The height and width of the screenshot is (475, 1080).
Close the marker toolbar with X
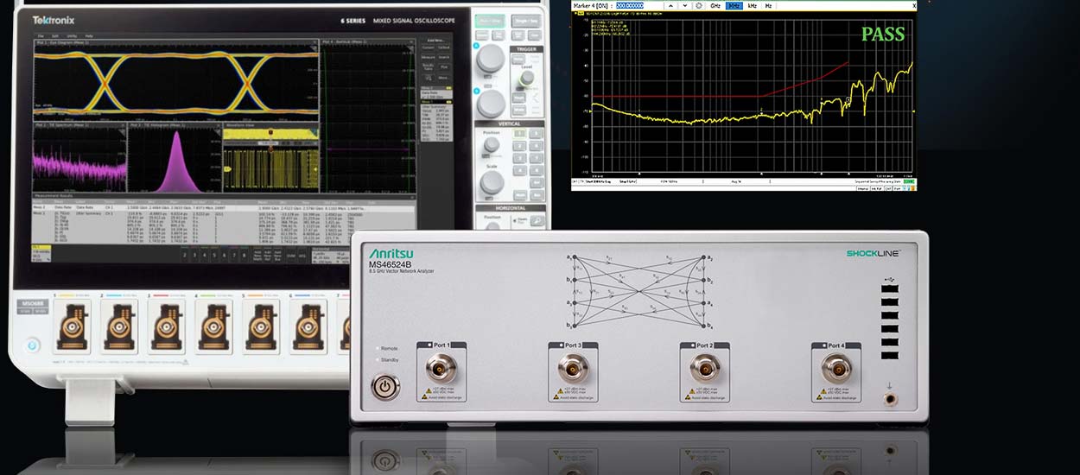(914, 5)
